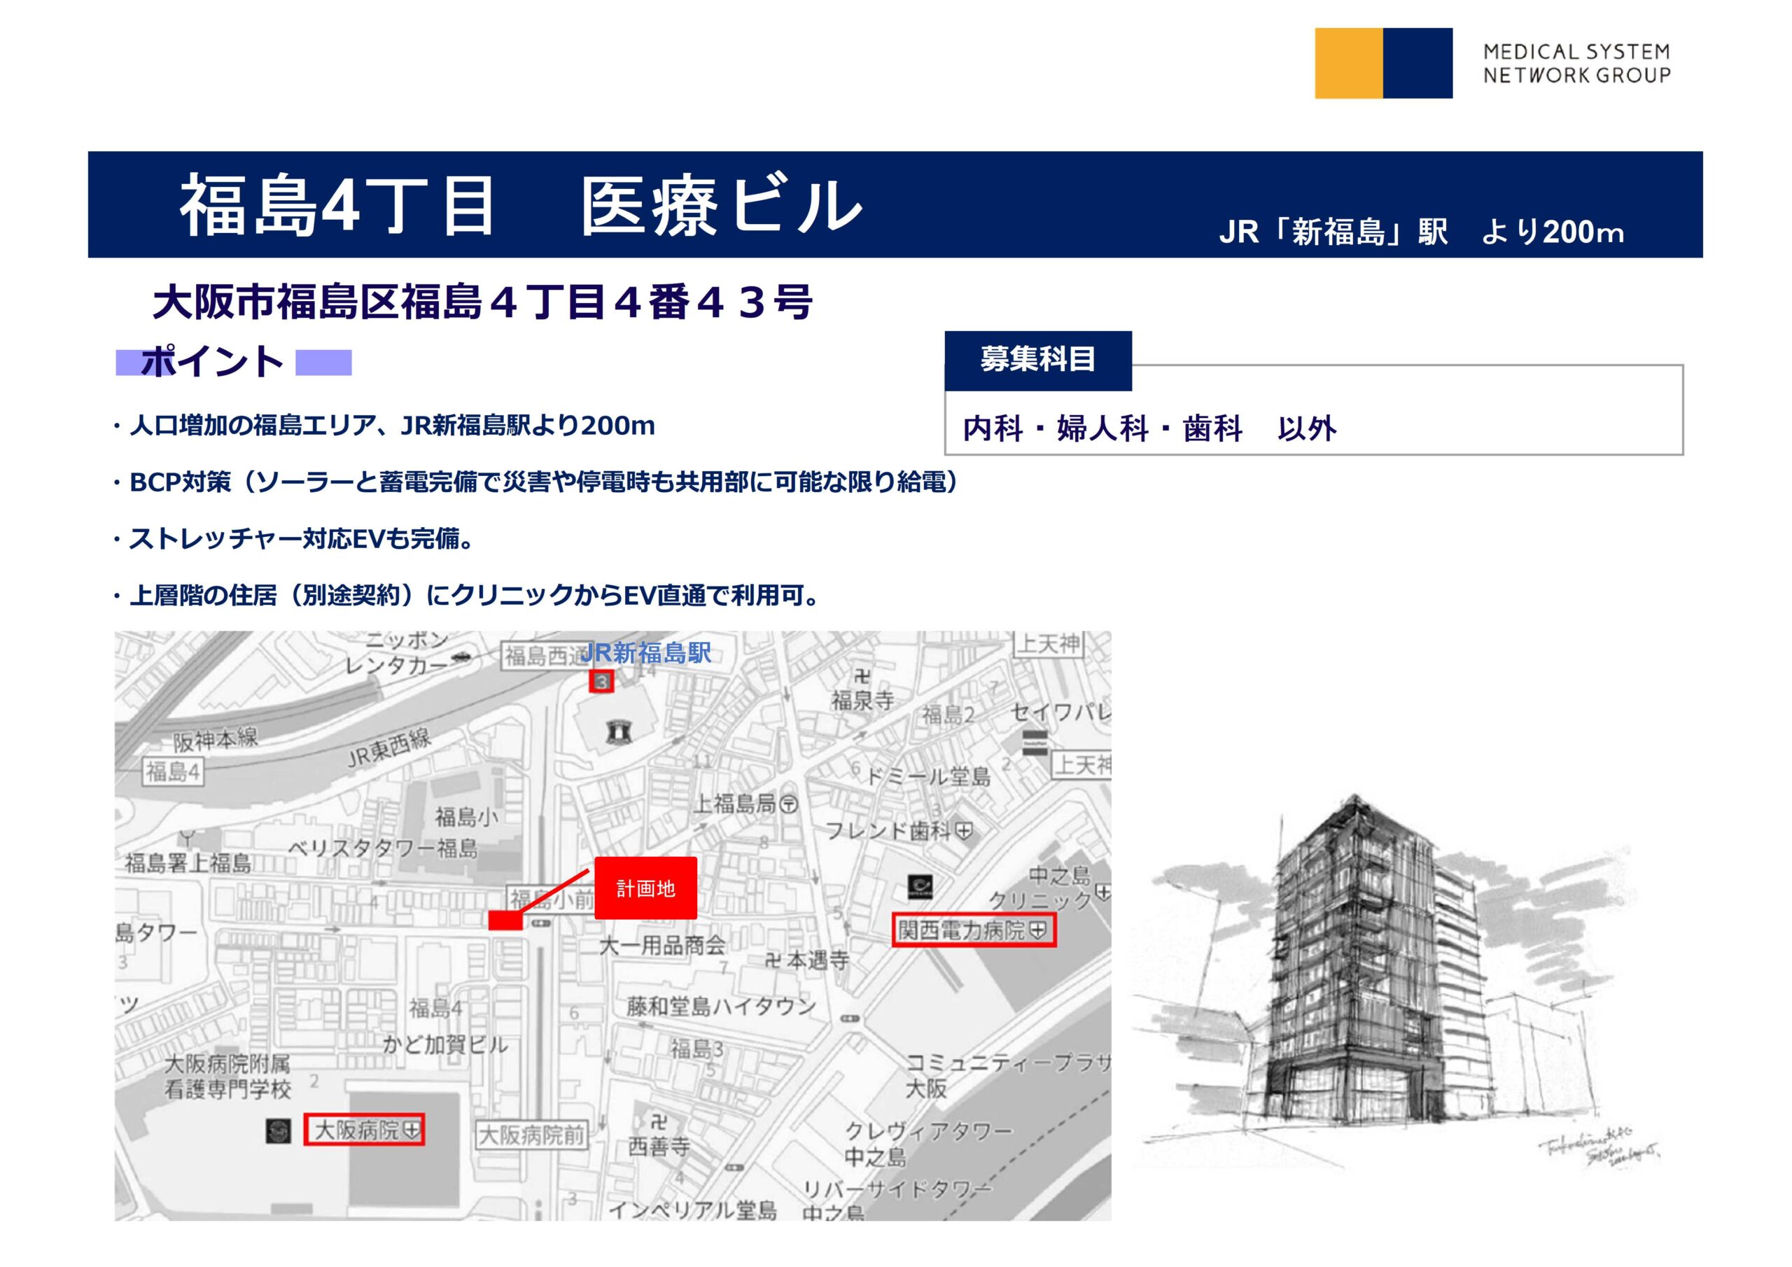The width and height of the screenshot is (1792, 1267).
Task: Click the post office symbol by 上福島局
Action: click(790, 804)
